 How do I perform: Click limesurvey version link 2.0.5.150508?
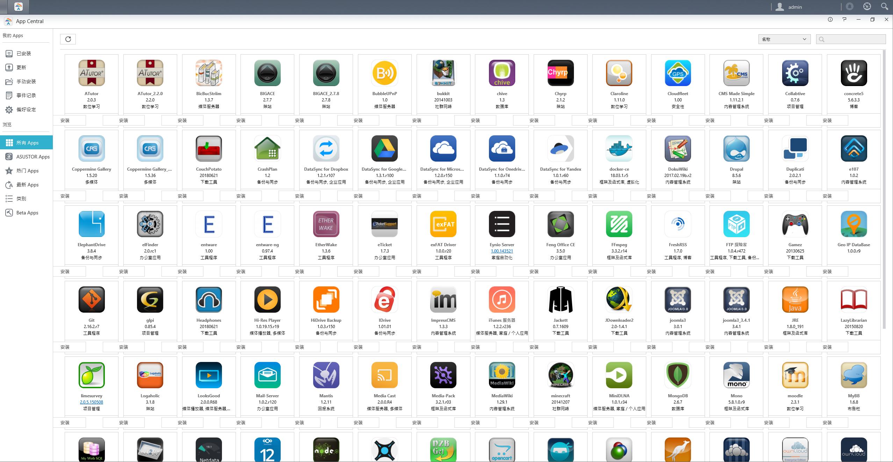click(x=92, y=402)
